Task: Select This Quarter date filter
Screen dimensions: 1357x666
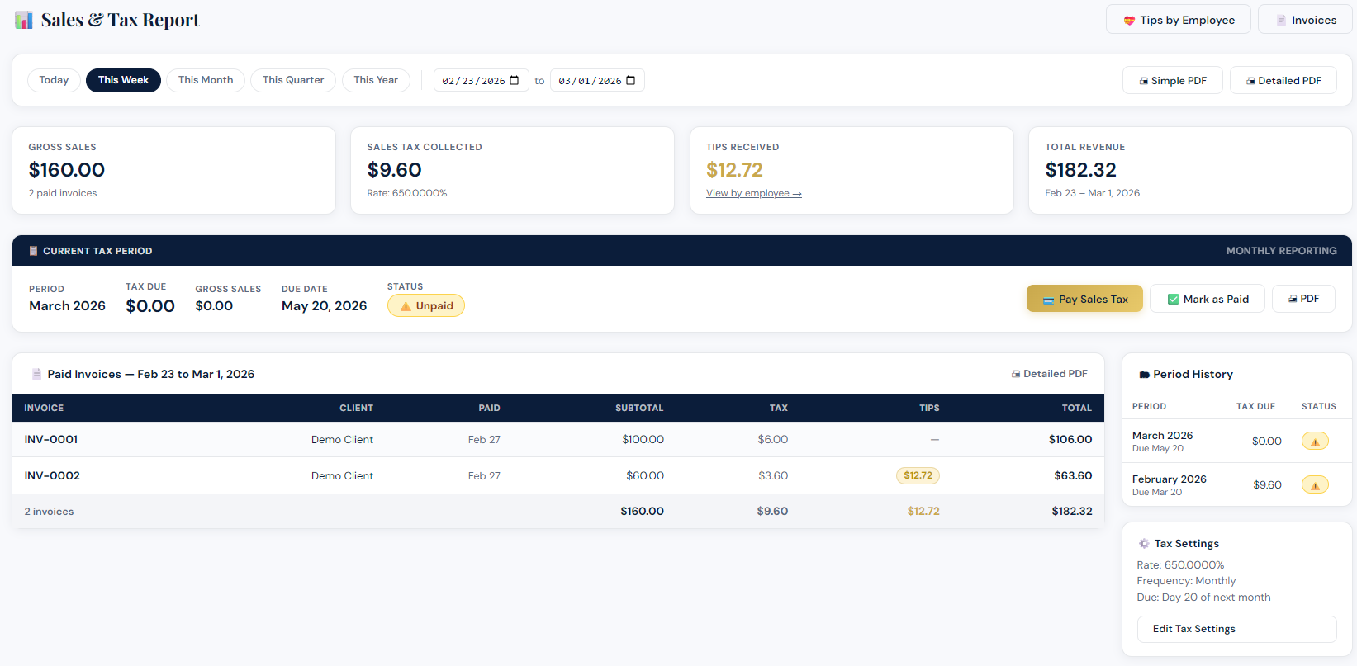Action: click(x=293, y=80)
